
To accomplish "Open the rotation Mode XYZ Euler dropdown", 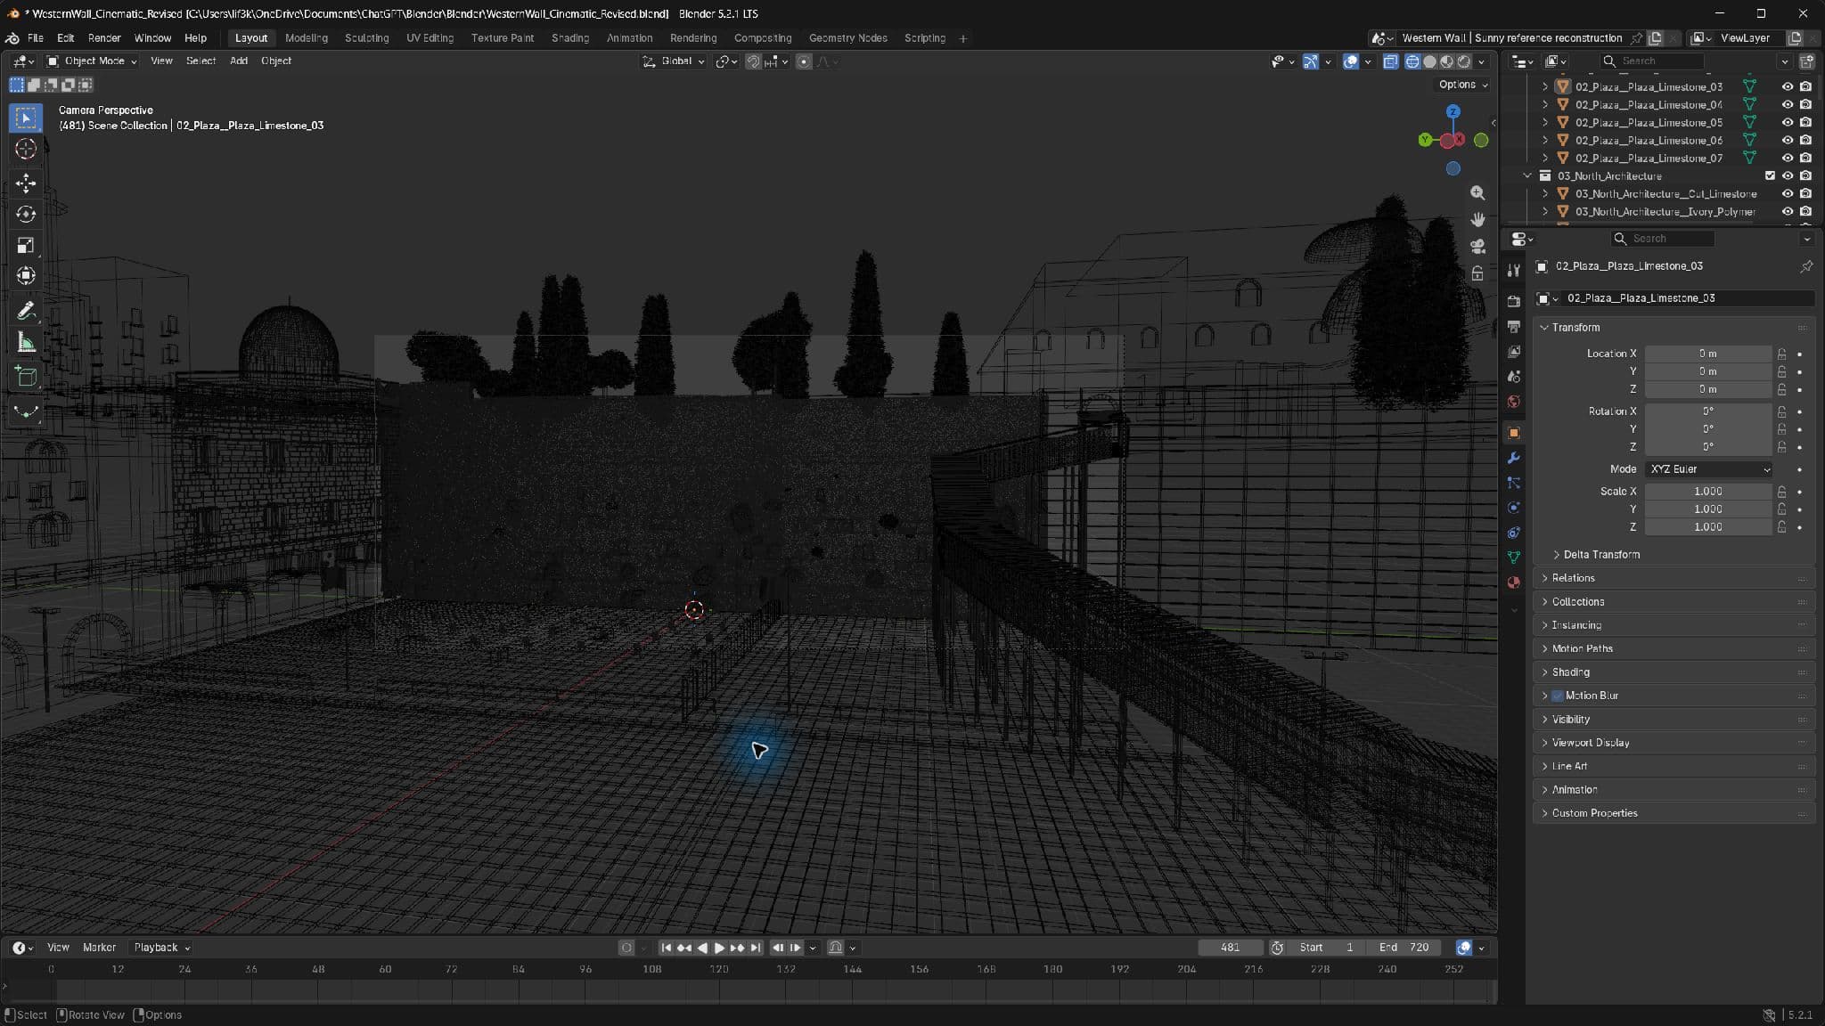I will pos(1709,469).
